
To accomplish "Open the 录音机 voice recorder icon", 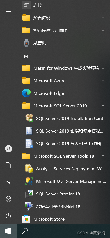I will (x=26, y=43).
